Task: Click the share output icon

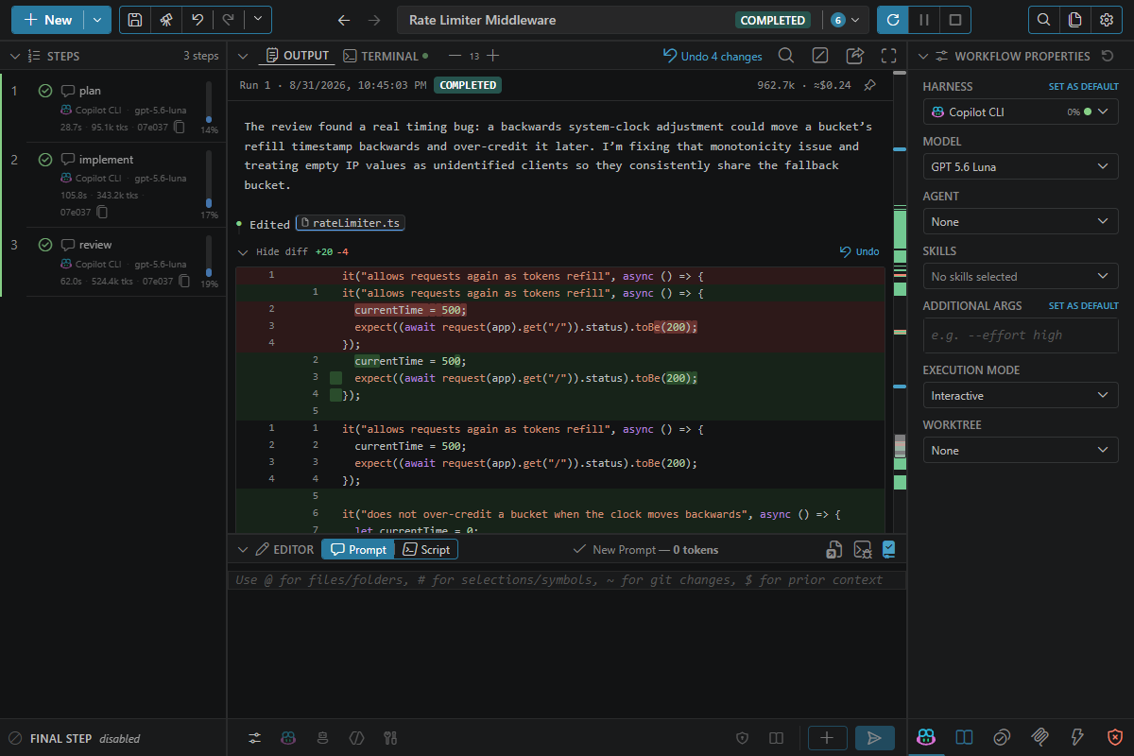Action: [854, 56]
